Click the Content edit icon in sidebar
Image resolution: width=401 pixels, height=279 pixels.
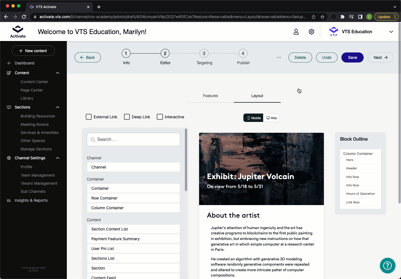9,73
